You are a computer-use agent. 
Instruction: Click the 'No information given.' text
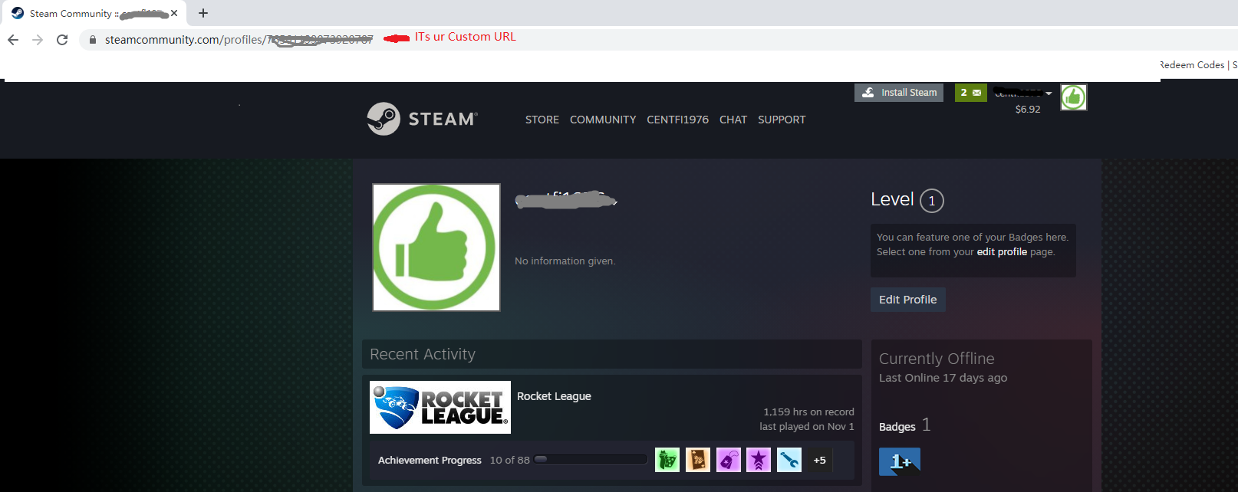click(x=565, y=261)
